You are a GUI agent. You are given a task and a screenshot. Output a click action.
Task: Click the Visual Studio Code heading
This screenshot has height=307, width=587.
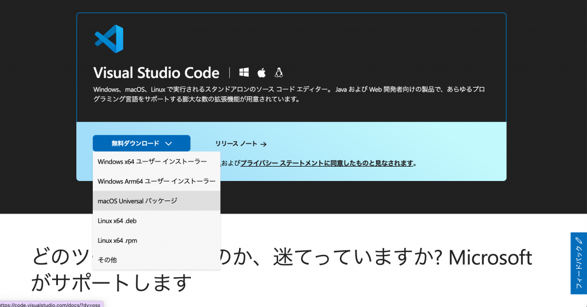coord(156,73)
